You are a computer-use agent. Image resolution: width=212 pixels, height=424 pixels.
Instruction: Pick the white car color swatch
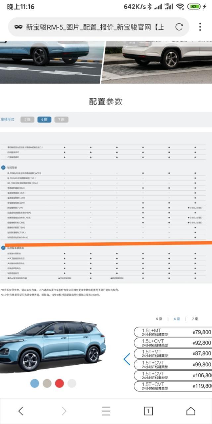72,383
